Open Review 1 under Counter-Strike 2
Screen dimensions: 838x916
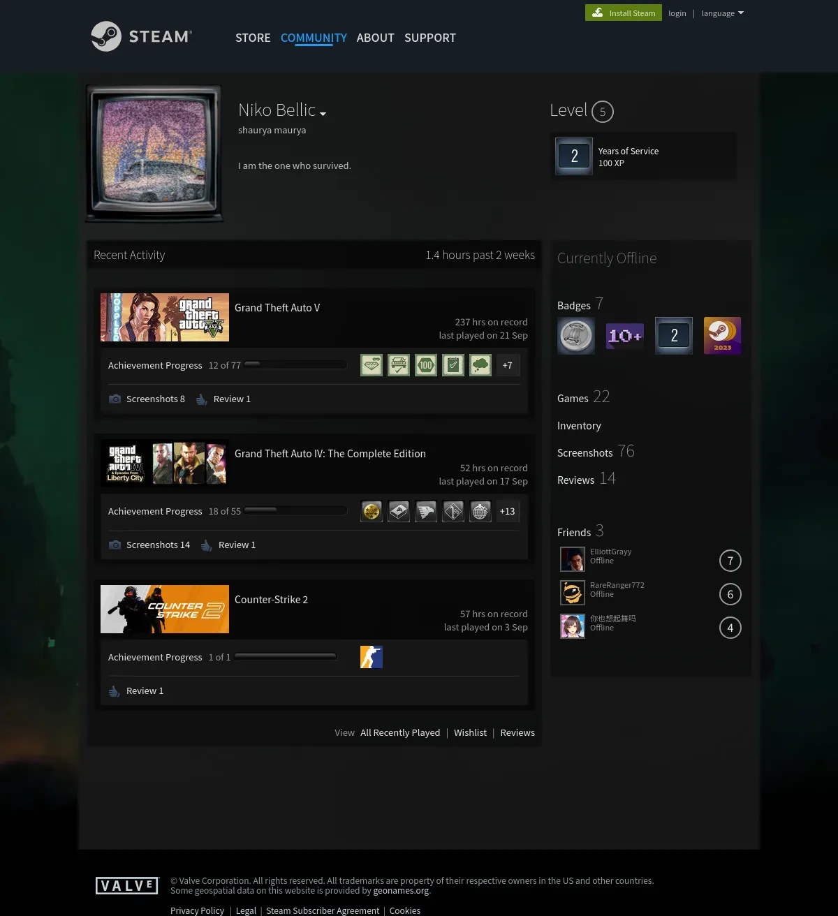(x=145, y=691)
